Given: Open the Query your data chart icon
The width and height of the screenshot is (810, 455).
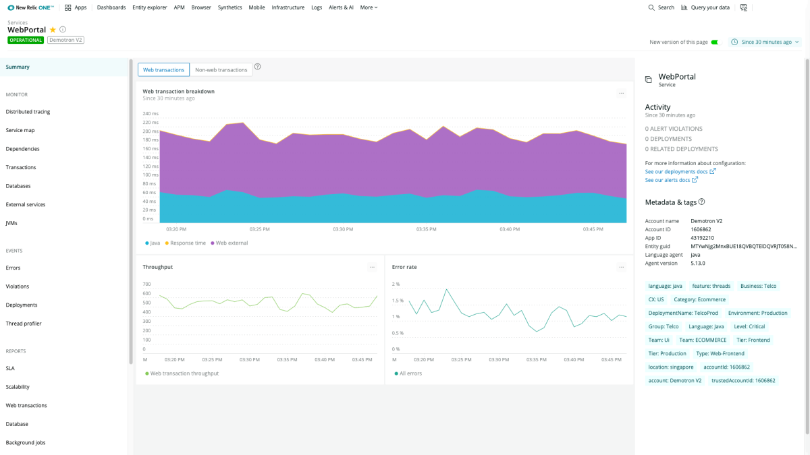Looking at the screenshot, I should click(684, 7).
